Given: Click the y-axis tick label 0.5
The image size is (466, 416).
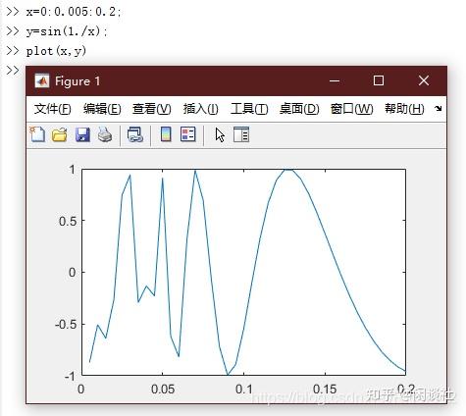Looking at the screenshot, I should click(x=68, y=221).
